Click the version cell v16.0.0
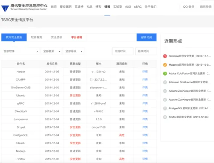Image resolution: width=214 pixels, height=163 pixels. [x=98, y=111]
